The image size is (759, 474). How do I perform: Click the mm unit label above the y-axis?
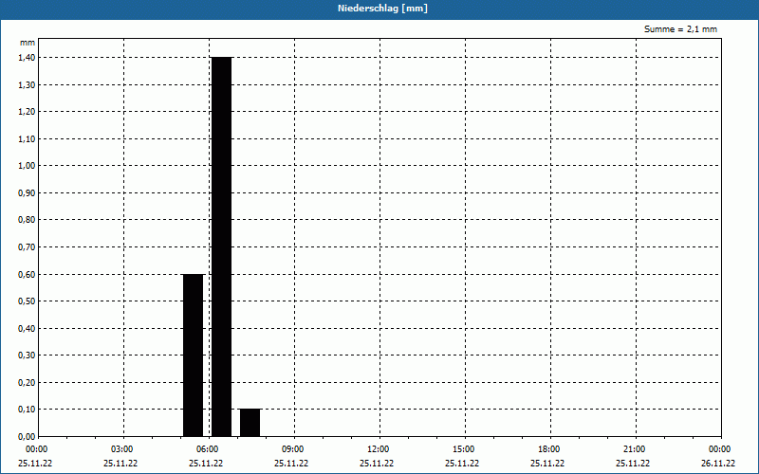coord(28,43)
